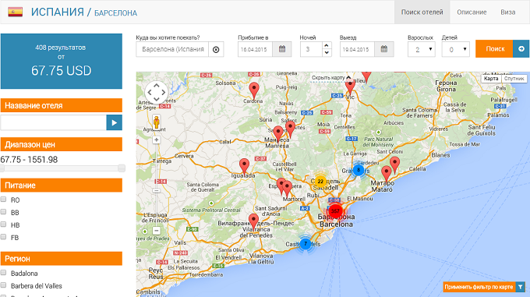The height and width of the screenshot is (297, 530).
Task: Check the HB meal option
Action: [x=3, y=225]
